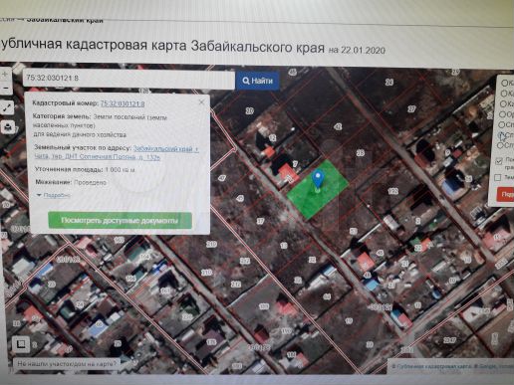Click parcel labeled 24 on the map
The image size is (514, 385).
point(389,82)
